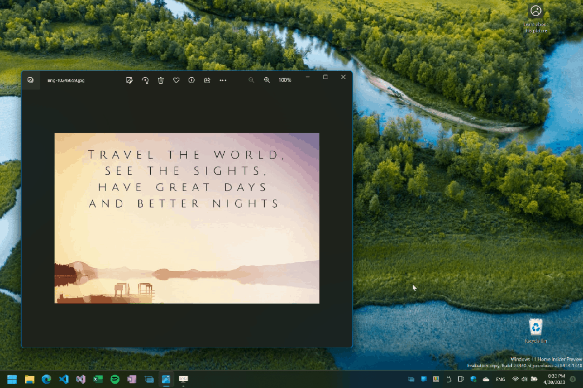Open the gallery view icon beside the filename
This screenshot has height=388, width=583.
[31, 80]
